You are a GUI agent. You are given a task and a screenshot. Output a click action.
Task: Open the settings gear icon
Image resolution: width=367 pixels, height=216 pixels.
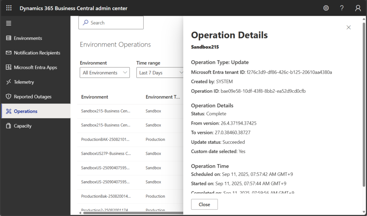coord(326,8)
